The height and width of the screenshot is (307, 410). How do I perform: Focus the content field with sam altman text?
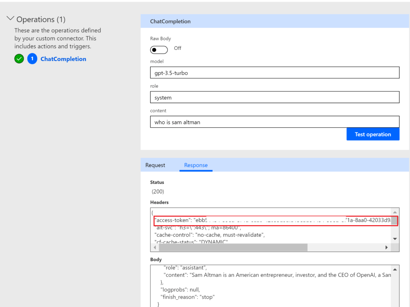pyautogui.click(x=275, y=122)
